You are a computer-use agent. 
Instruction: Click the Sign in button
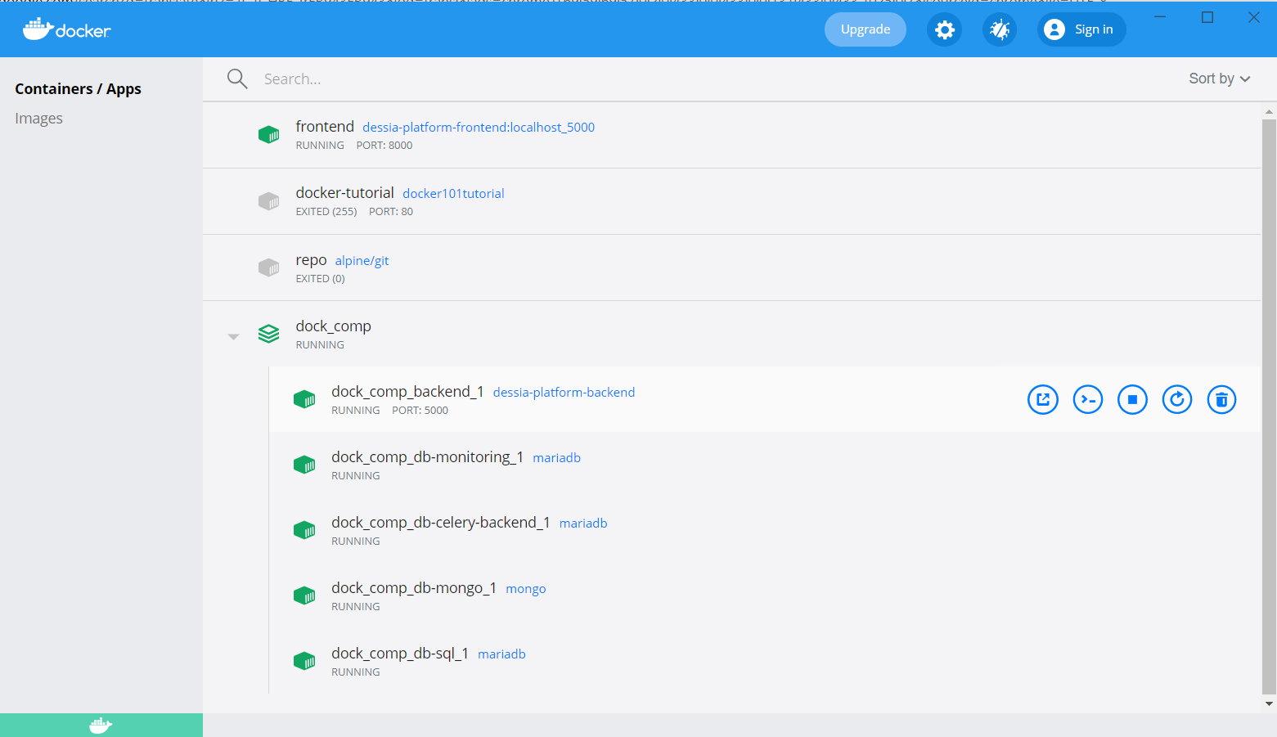1081,29
